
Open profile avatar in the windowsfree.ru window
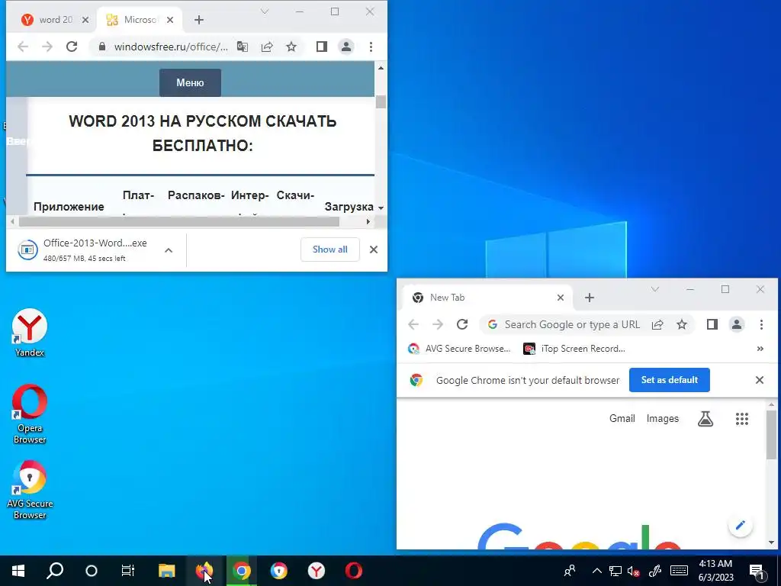click(x=346, y=47)
